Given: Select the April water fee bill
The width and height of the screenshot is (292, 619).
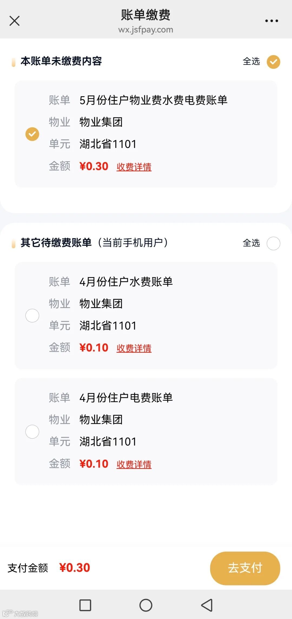Looking at the screenshot, I should pyautogui.click(x=32, y=316).
